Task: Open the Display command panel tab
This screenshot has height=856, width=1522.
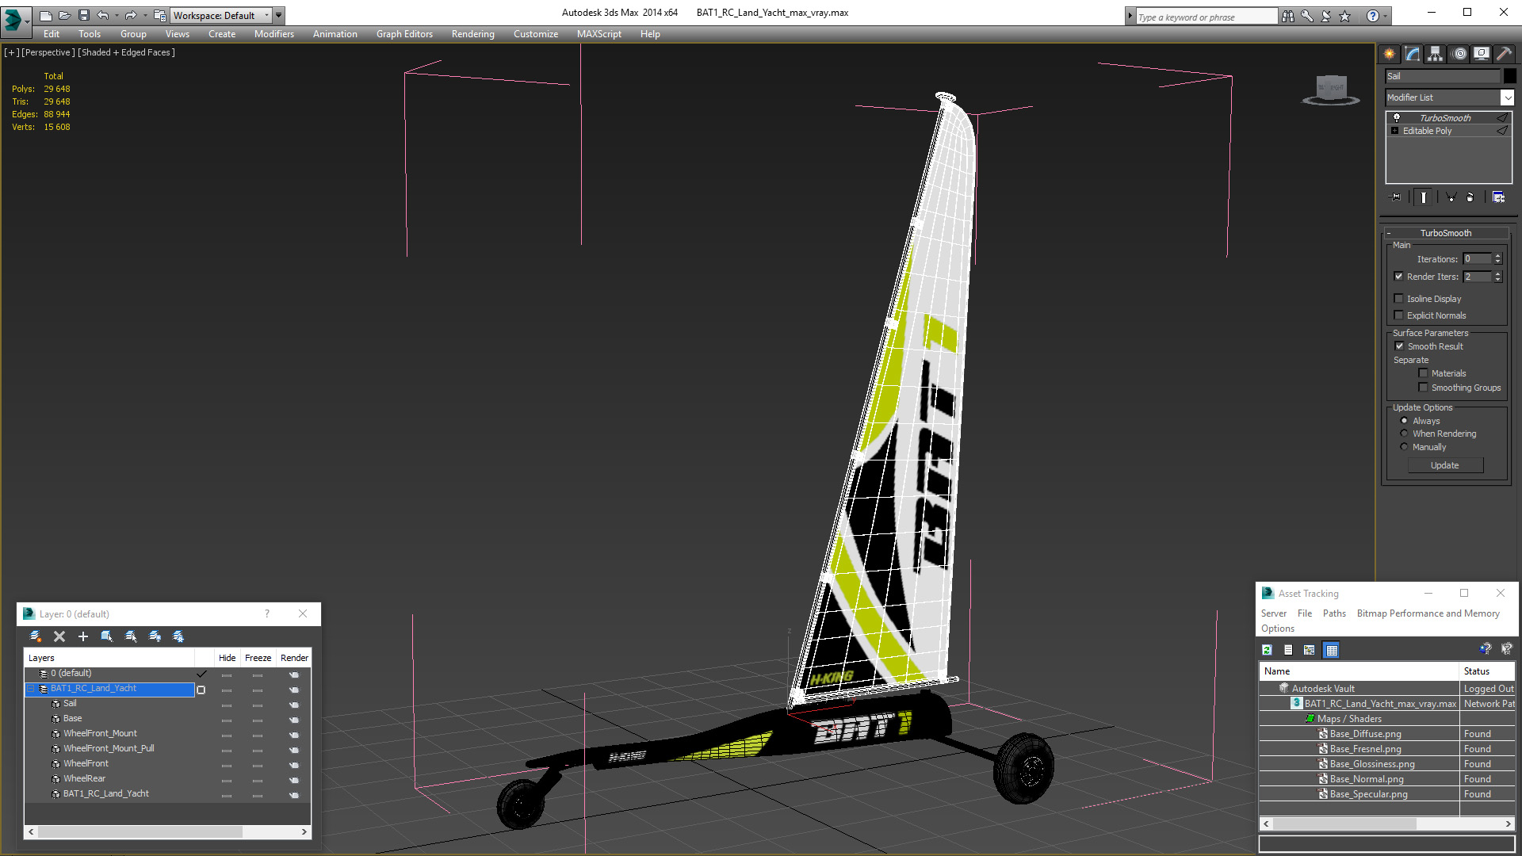Action: 1481,54
